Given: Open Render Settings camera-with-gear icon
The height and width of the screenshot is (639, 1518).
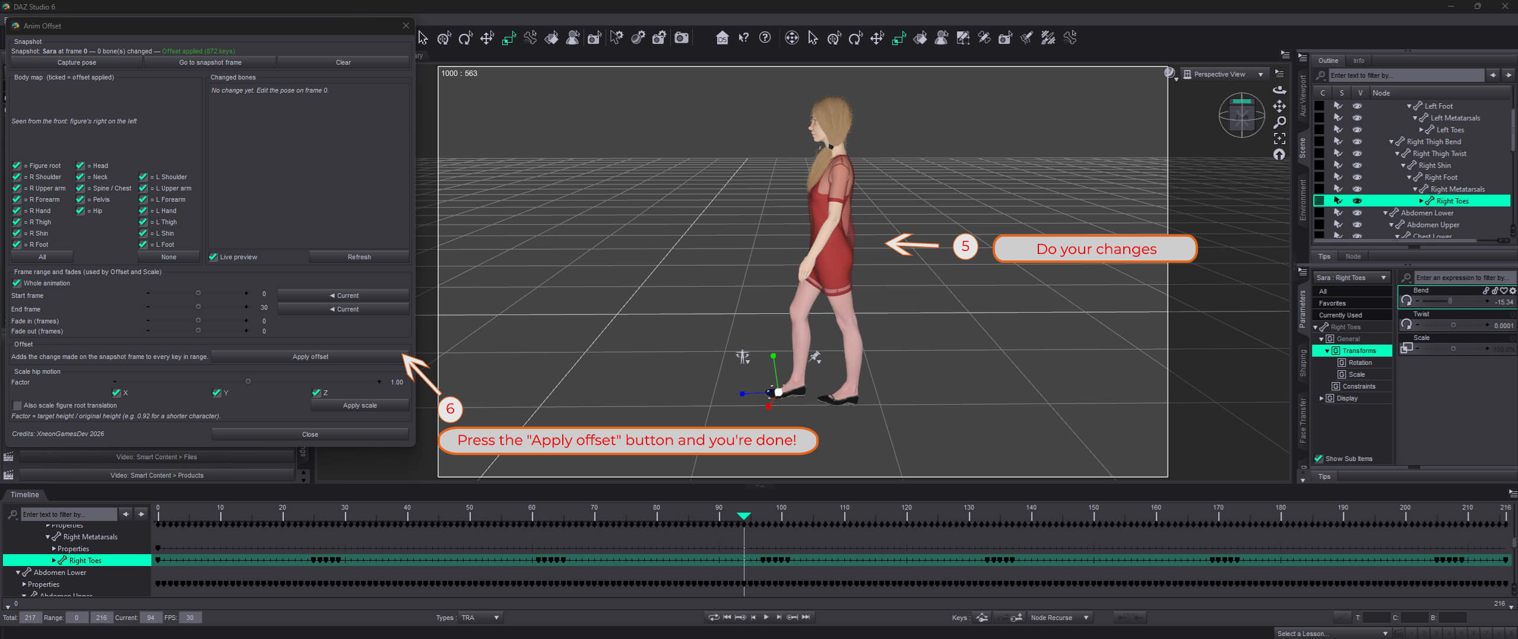Looking at the screenshot, I should pos(659,39).
